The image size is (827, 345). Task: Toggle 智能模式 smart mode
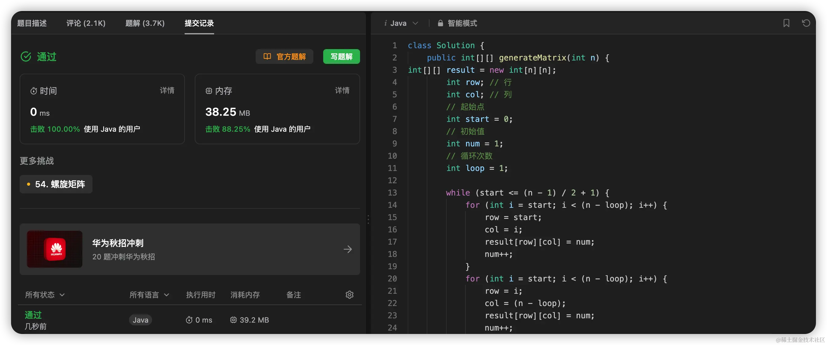pos(462,23)
